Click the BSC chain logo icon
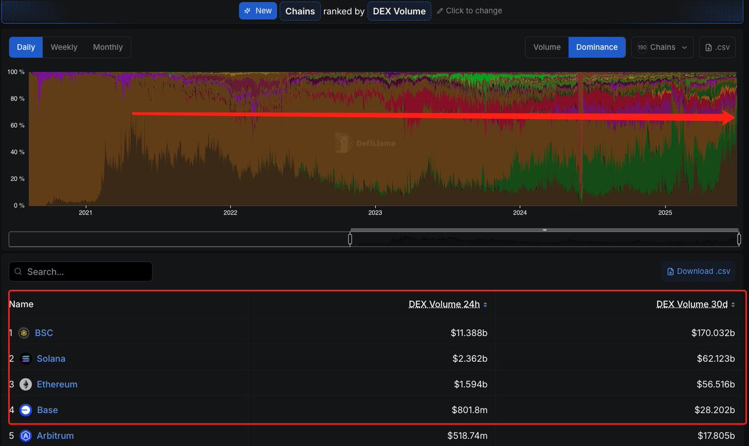The image size is (749, 446). point(24,333)
